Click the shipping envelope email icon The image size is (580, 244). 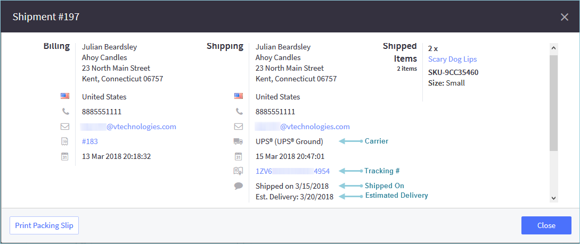point(239,127)
